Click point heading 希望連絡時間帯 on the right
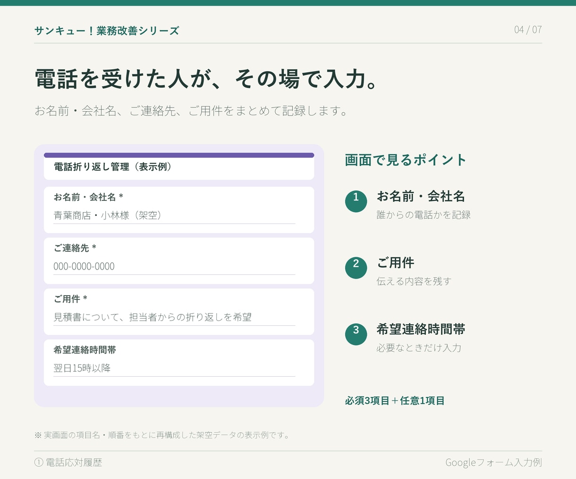This screenshot has width=576, height=479. pos(421,329)
